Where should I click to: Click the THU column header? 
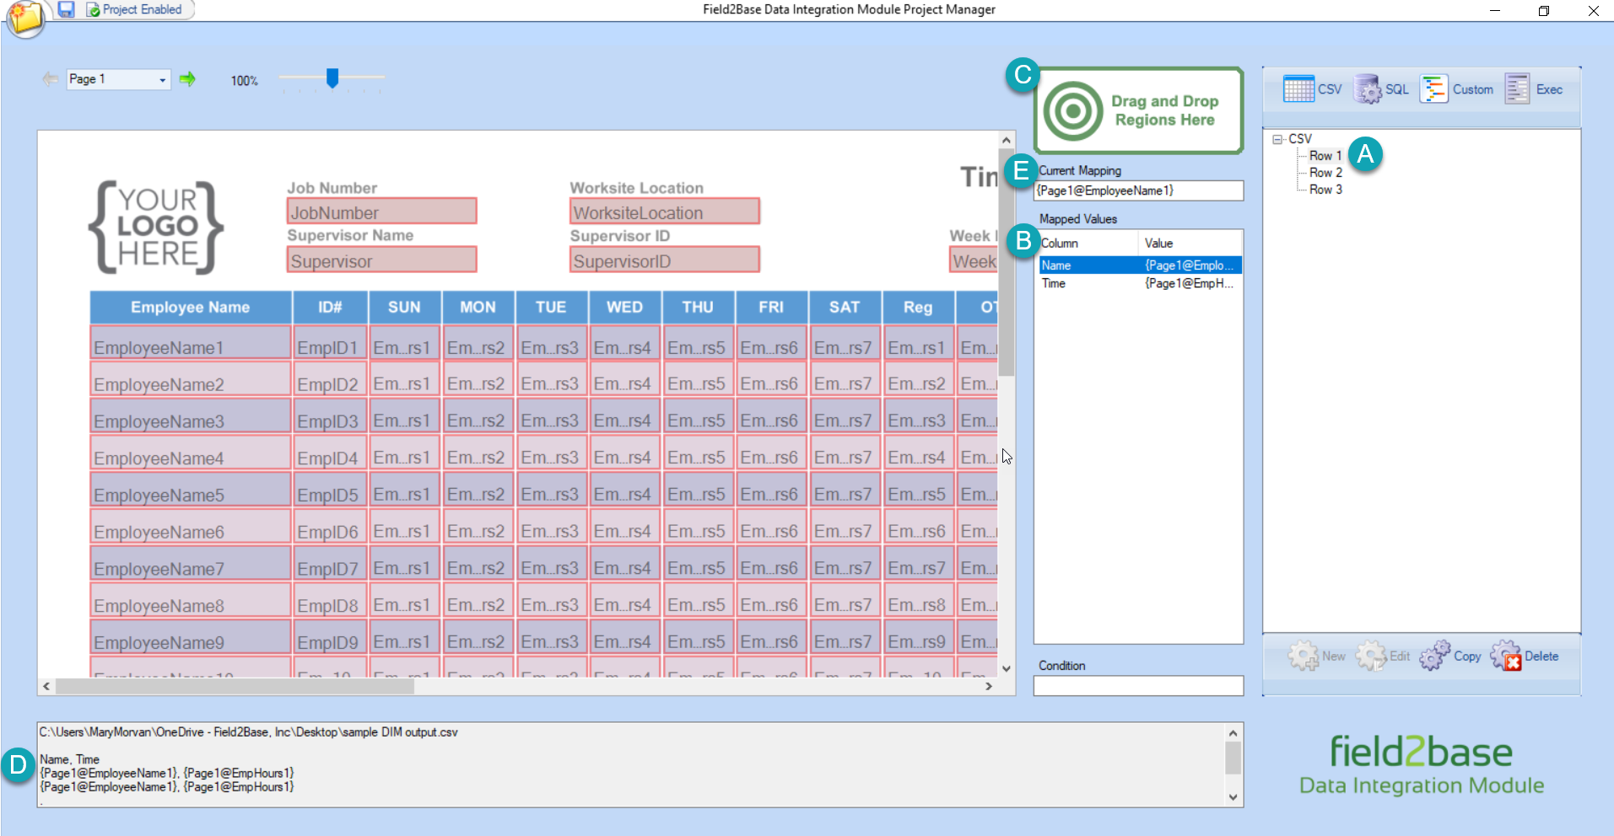point(698,308)
